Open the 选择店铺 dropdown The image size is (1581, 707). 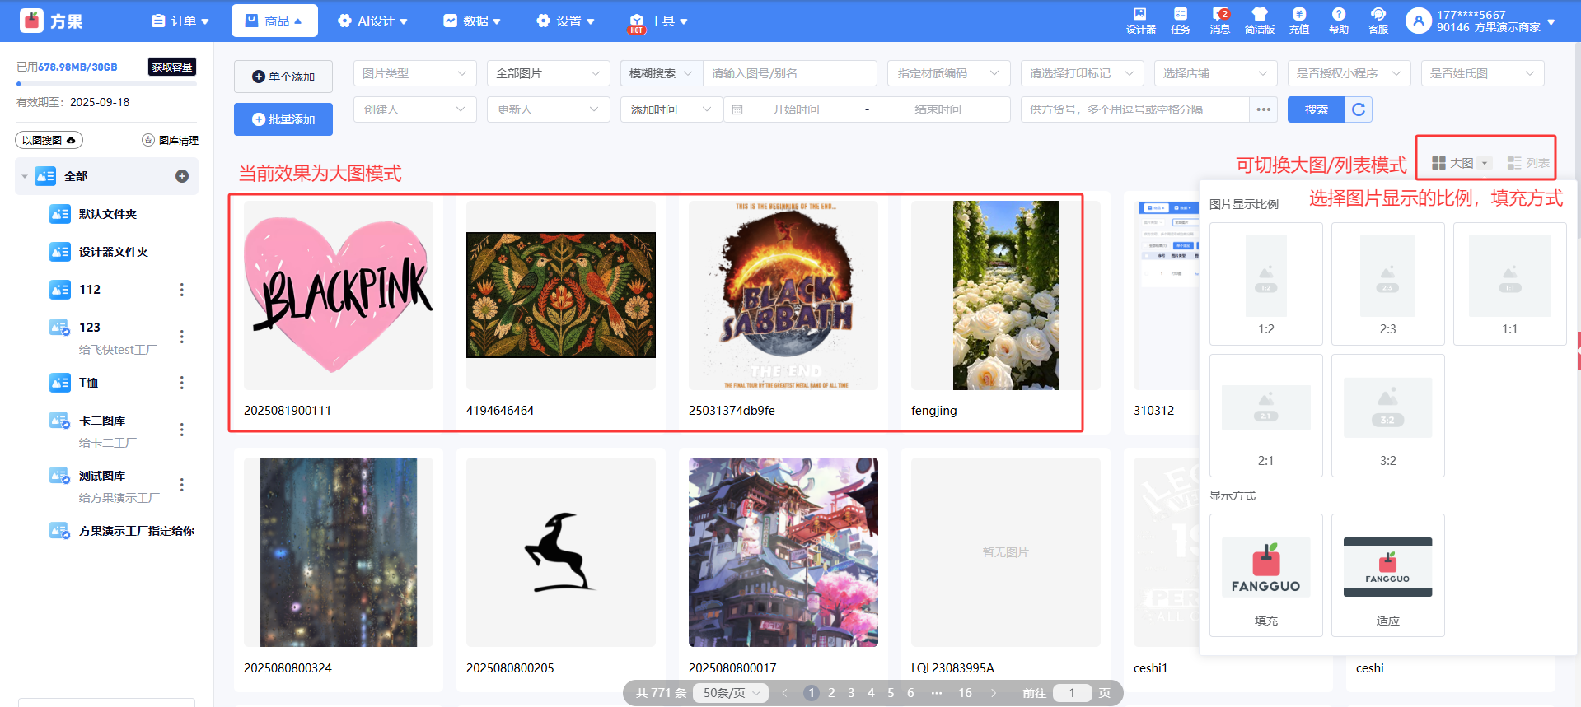[1216, 73]
